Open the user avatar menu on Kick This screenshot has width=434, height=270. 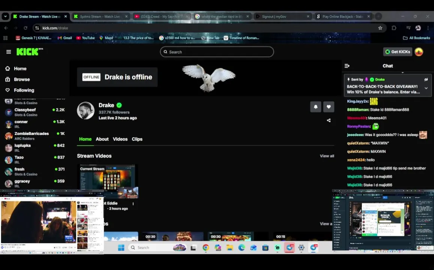pyautogui.click(x=419, y=52)
